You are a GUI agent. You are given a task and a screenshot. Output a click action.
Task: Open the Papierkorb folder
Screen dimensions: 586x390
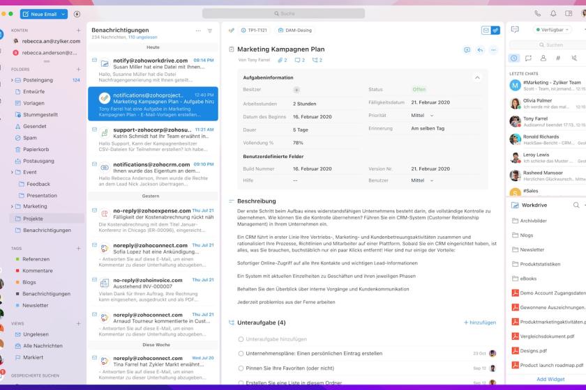(36, 149)
